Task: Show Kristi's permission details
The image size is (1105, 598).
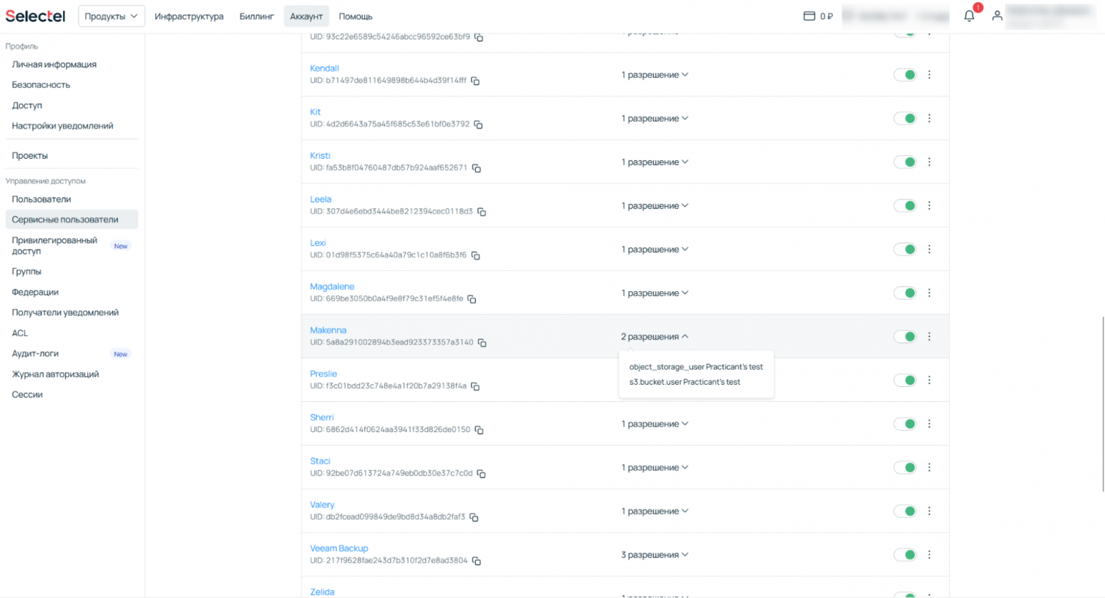Action: coord(654,162)
